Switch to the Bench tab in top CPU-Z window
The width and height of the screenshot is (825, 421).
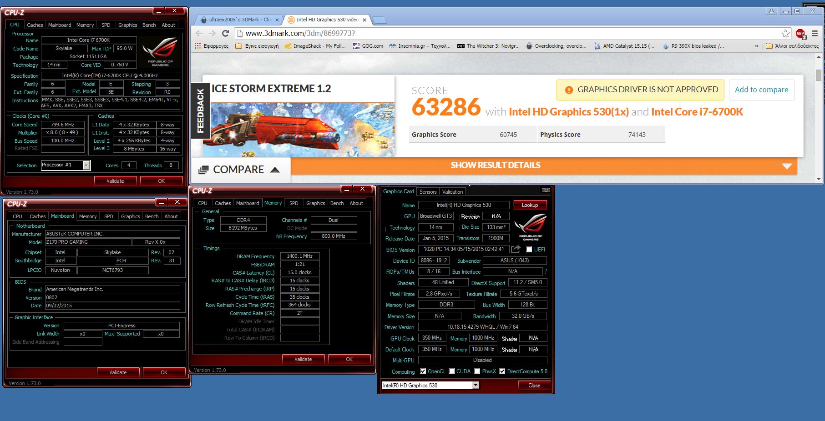[149, 25]
